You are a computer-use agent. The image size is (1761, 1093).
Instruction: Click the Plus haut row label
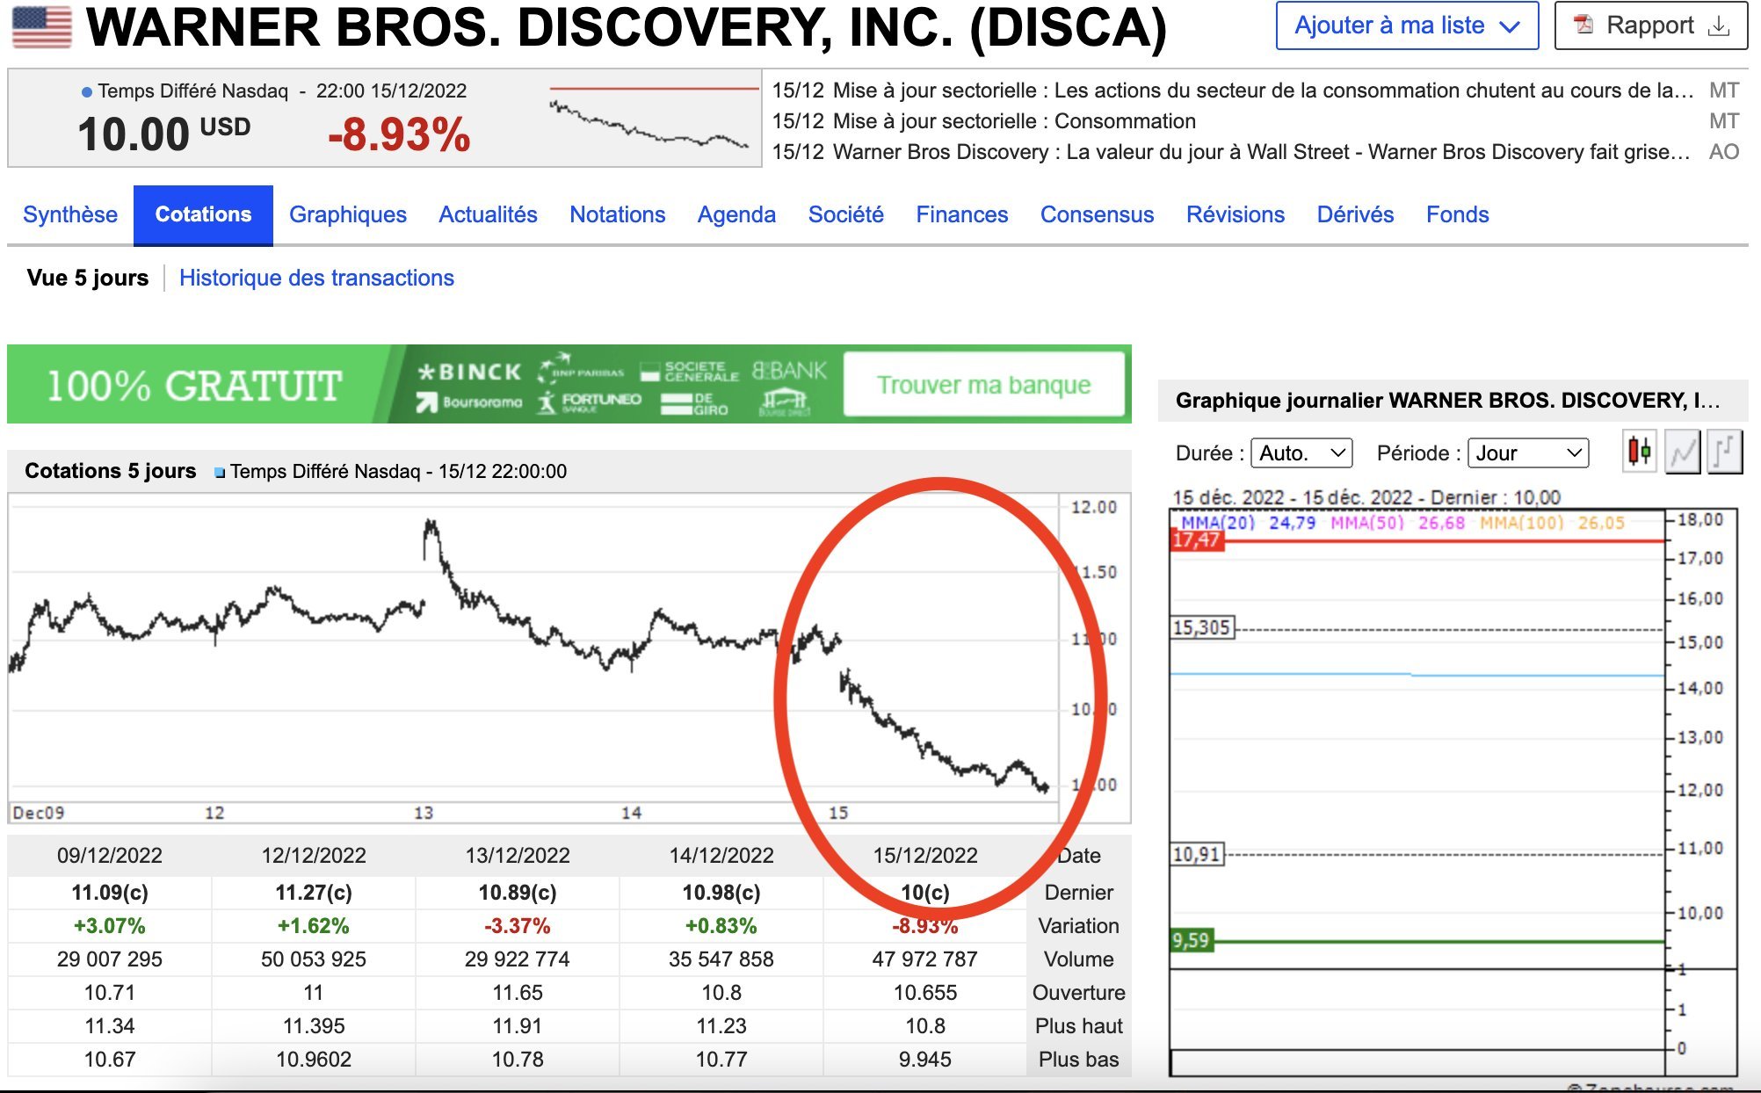pyautogui.click(x=1078, y=1026)
